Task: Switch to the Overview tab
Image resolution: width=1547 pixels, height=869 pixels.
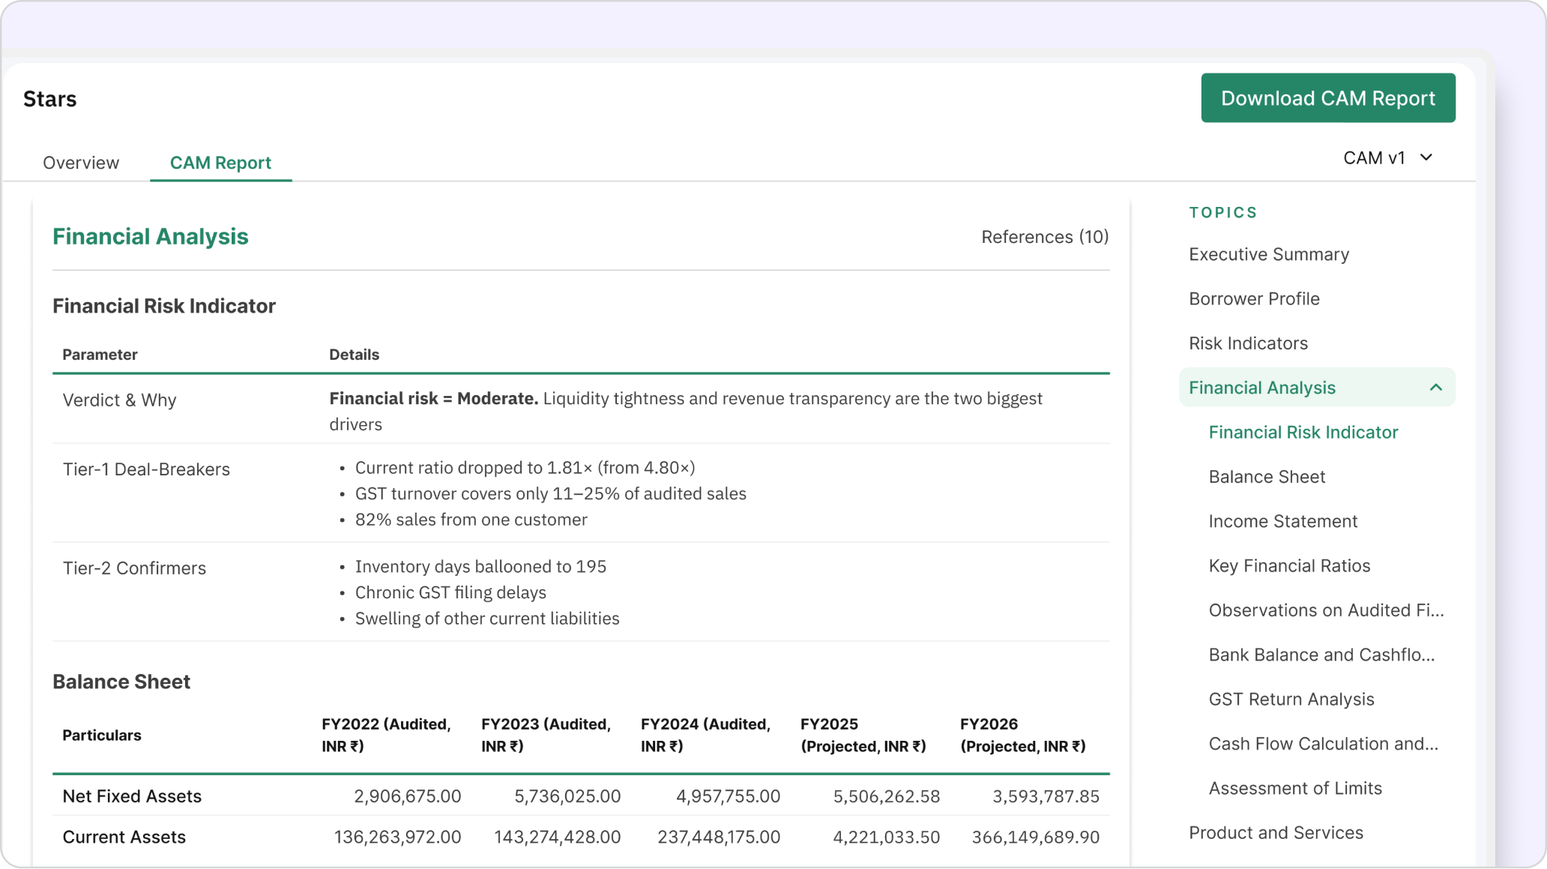Action: pyautogui.click(x=81, y=163)
